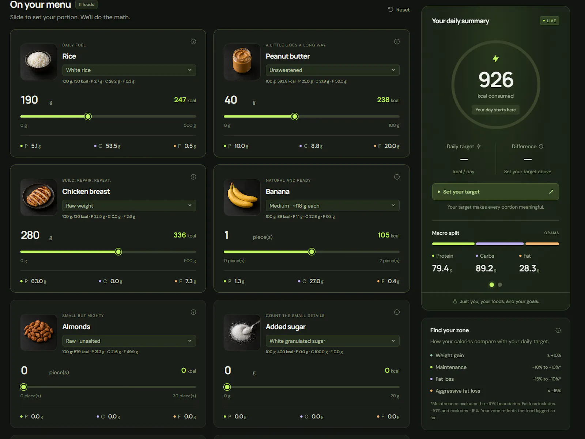Open info icon on Banana card

click(397, 177)
